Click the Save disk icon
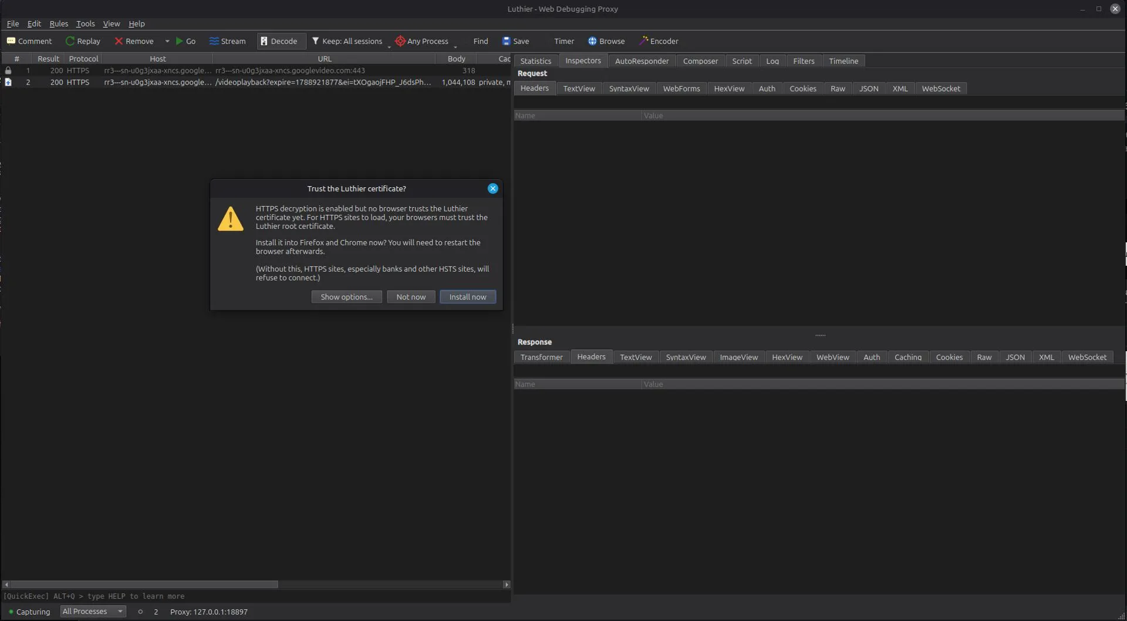Screen dimensions: 1127x621 coord(506,41)
